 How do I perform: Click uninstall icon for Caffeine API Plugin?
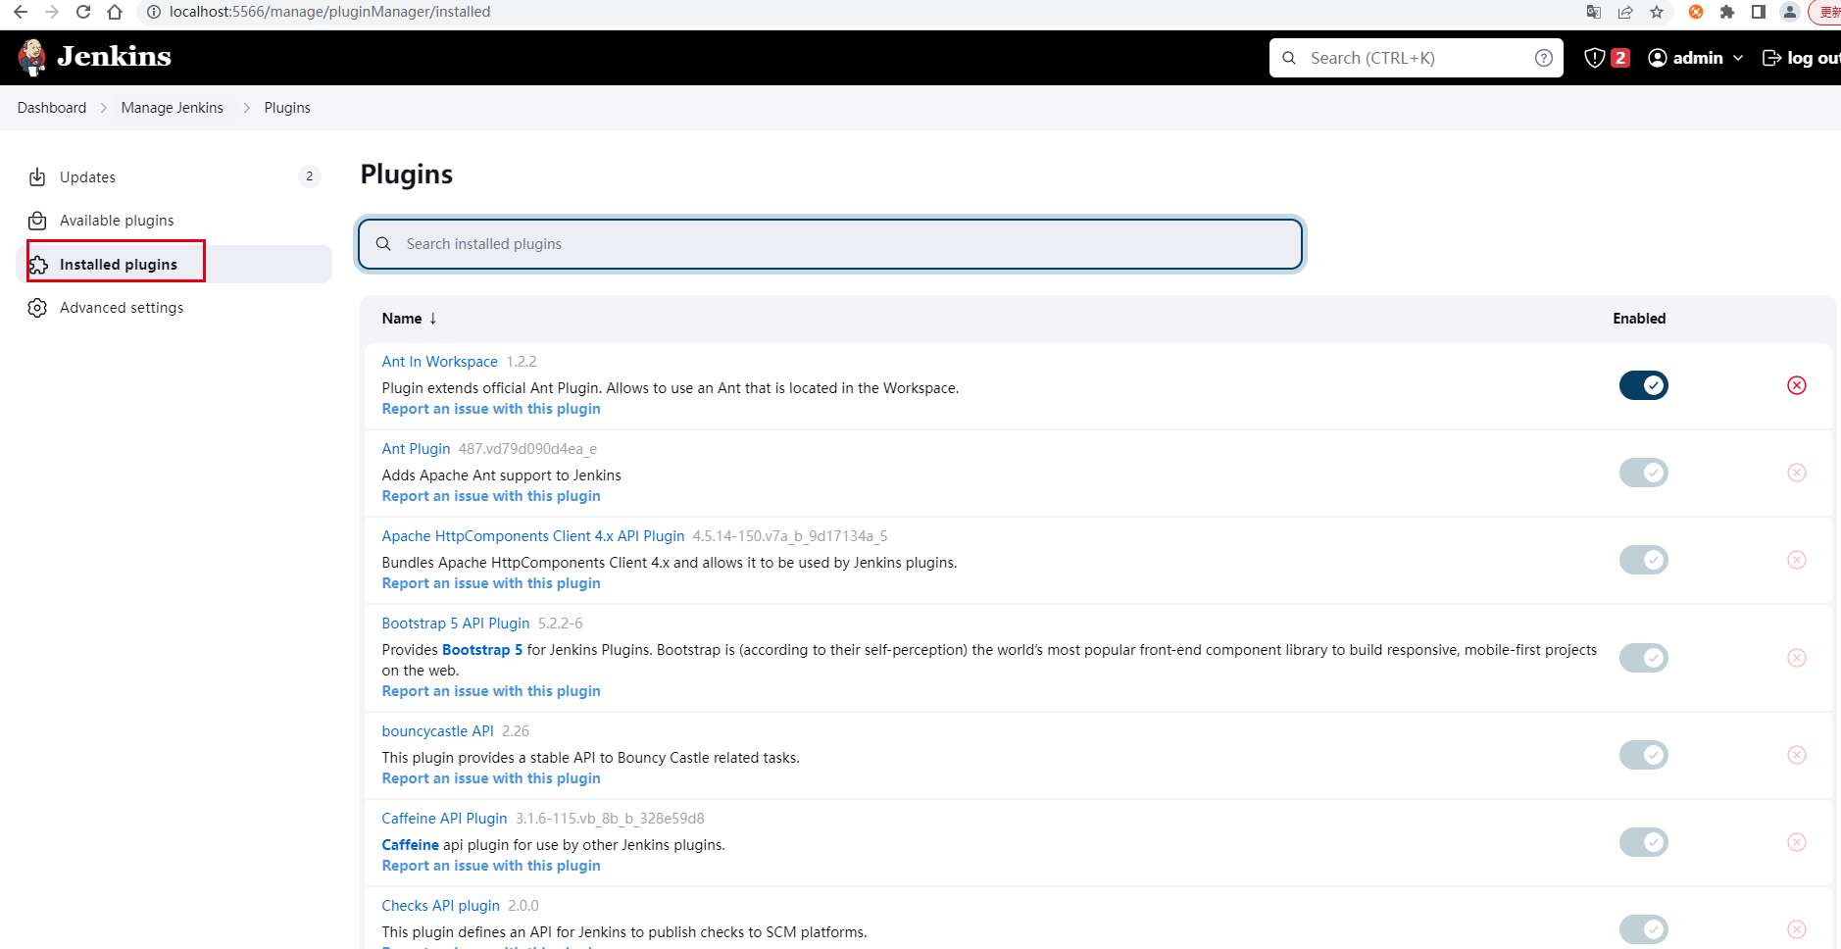point(1797,842)
